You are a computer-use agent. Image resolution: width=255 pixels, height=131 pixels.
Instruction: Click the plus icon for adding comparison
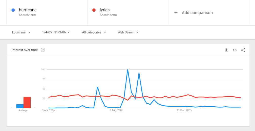tap(176, 13)
